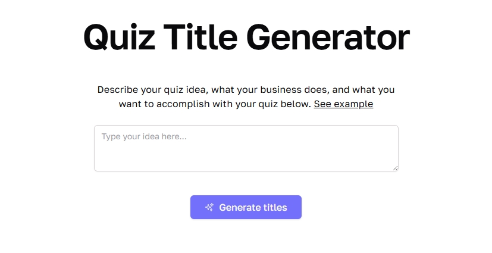Open the See example link

(x=343, y=104)
